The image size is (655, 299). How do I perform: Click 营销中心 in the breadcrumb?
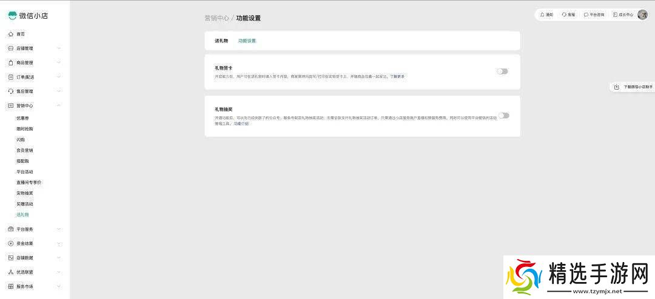point(217,18)
